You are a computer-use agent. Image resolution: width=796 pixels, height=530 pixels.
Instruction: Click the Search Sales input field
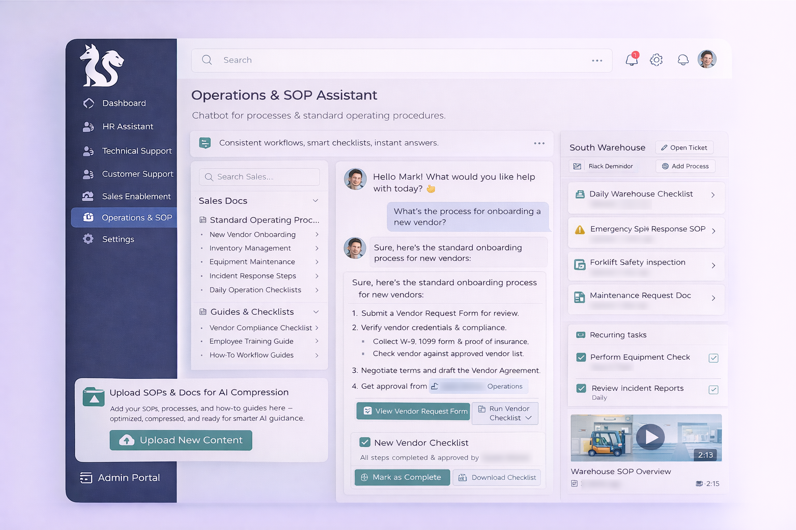pos(259,177)
